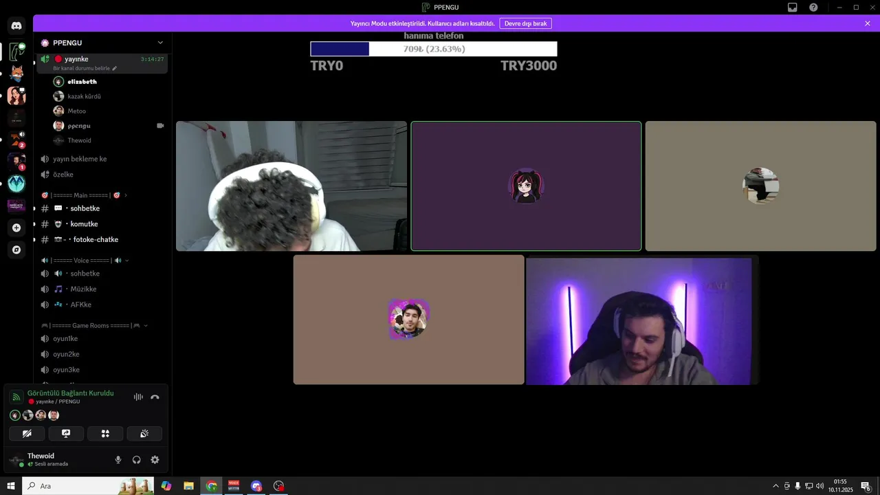Image resolution: width=880 pixels, height=495 pixels.
Task: Click pencil to set channel status
Action: (x=115, y=68)
